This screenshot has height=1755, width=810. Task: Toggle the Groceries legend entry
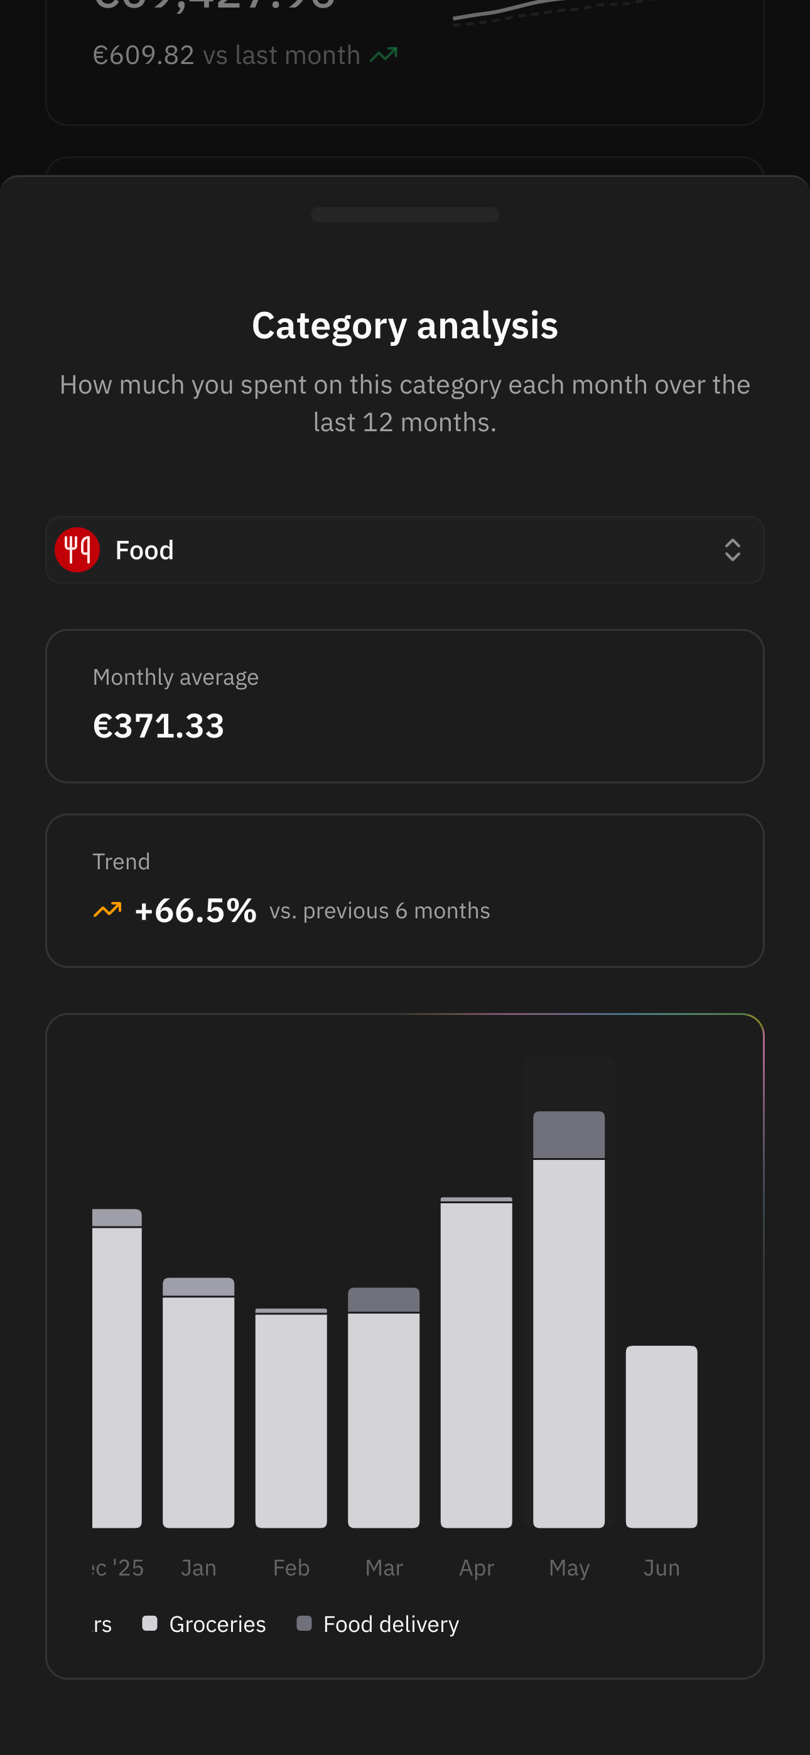click(204, 1624)
